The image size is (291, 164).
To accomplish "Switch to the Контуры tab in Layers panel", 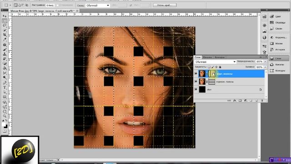I will [220, 57].
